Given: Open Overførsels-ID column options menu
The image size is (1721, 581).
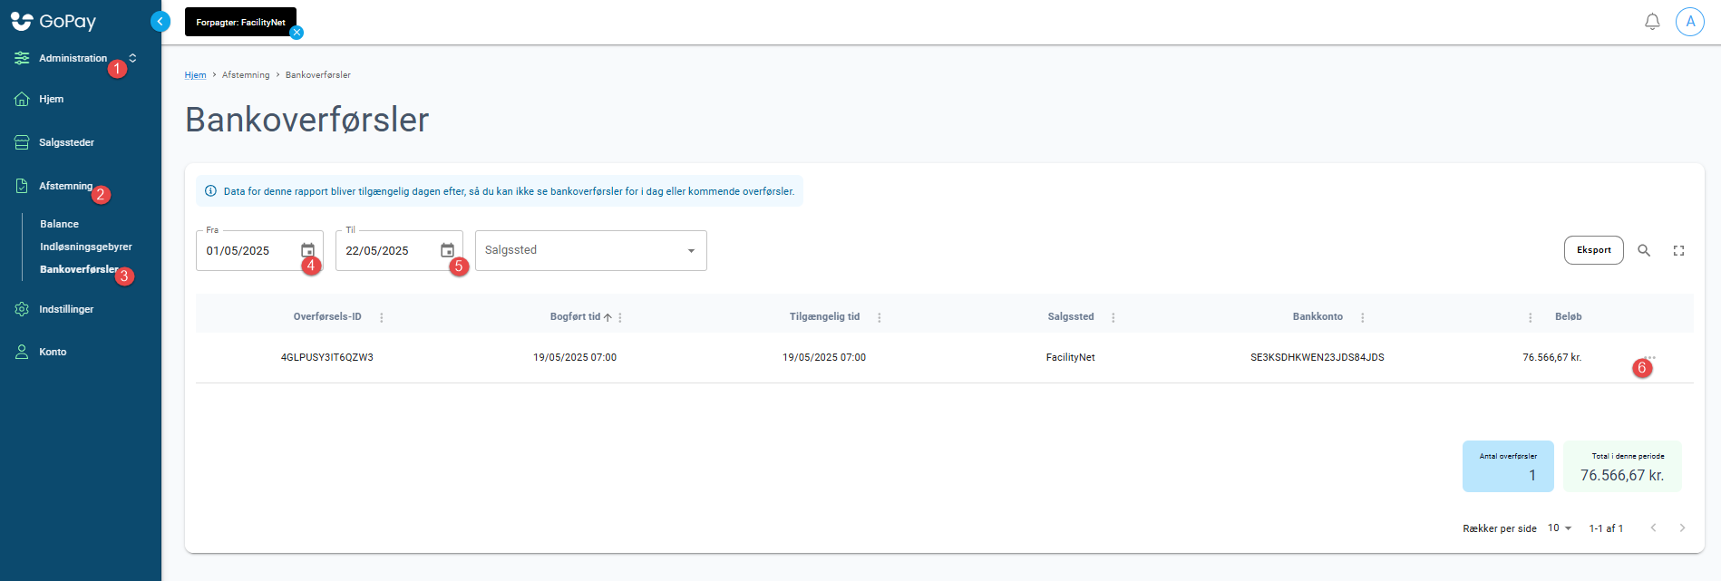Looking at the screenshot, I should click(x=381, y=317).
